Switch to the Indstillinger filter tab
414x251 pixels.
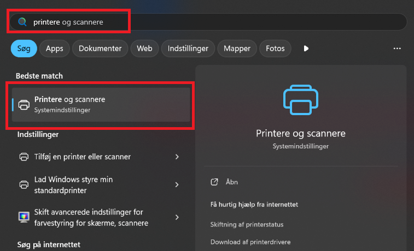[188, 49]
